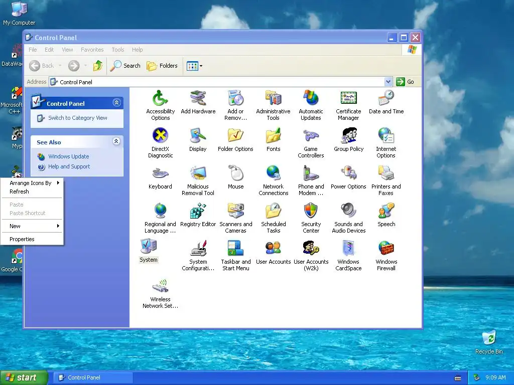Open the Tools menu

(117, 50)
